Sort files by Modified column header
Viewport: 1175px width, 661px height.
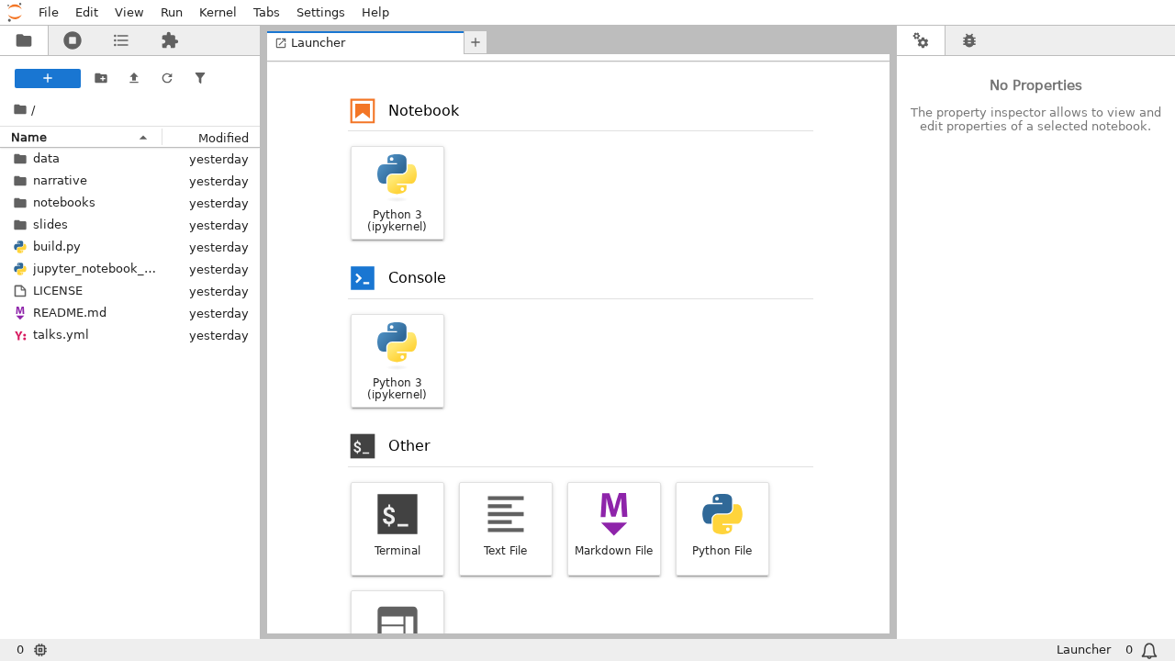[x=211, y=138]
